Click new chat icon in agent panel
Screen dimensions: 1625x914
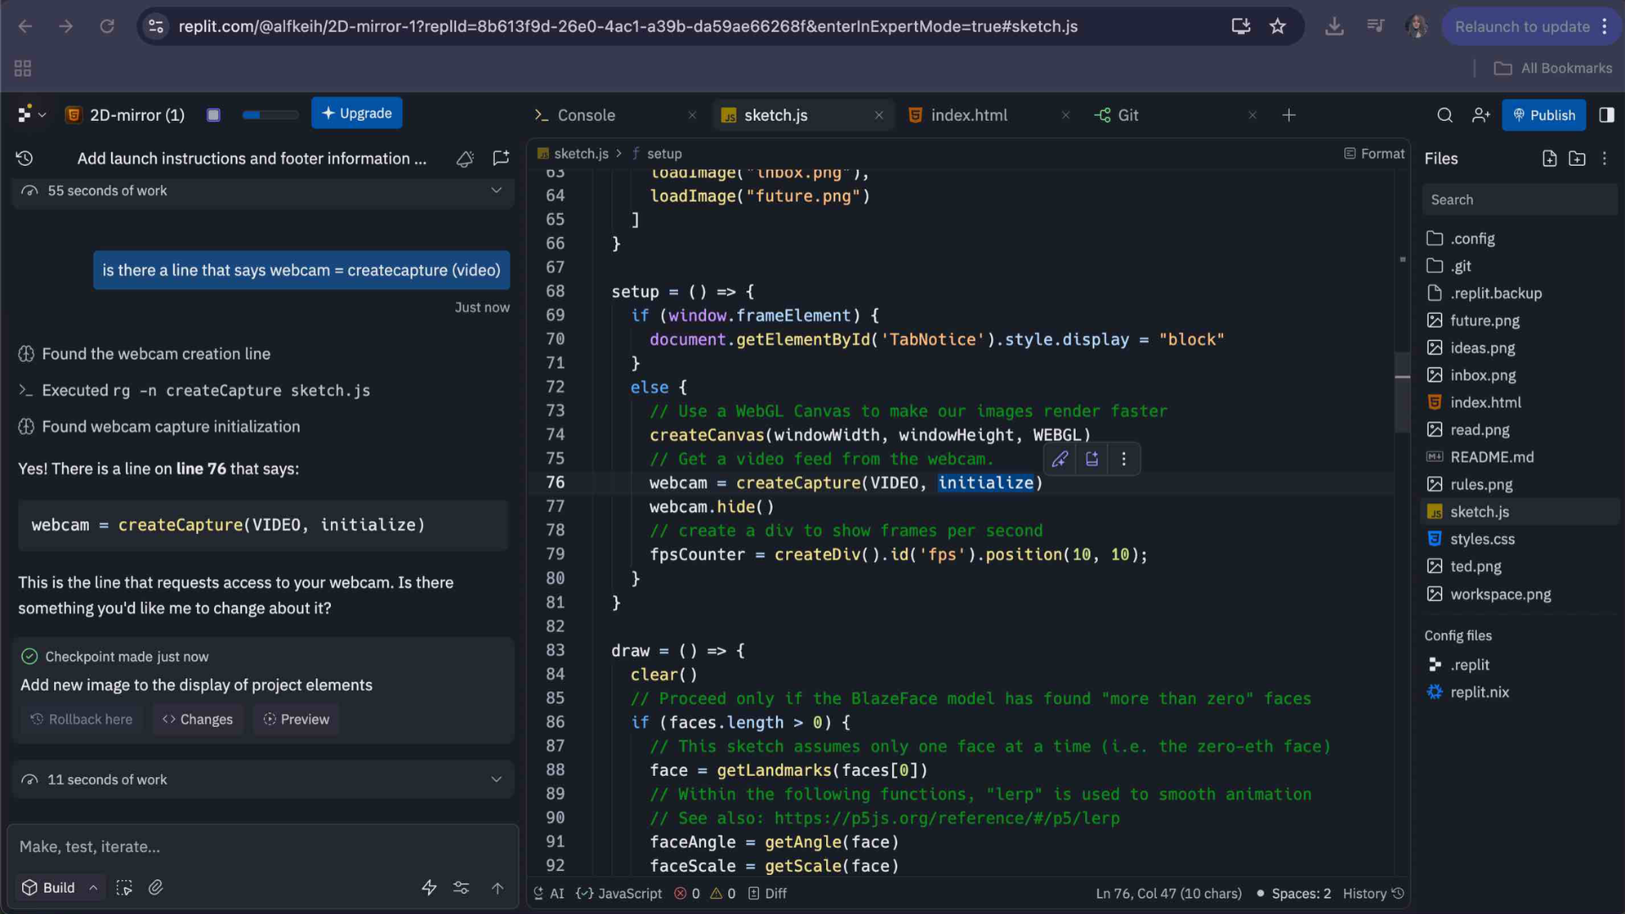click(501, 158)
